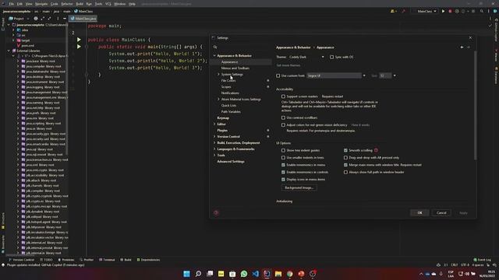Image resolution: width=499 pixels, height=280 pixels.
Task: Open the Terminal tool window tab
Action: pyautogui.click(x=107, y=260)
